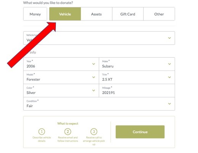This screenshot has width=198, height=153.
Task: Click the Color field chevron arrow
Action: (x=93, y=90)
